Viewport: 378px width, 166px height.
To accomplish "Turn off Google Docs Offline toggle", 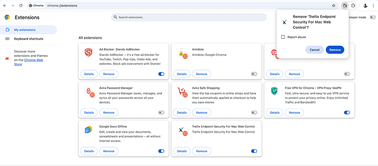I will tap(161, 151).
